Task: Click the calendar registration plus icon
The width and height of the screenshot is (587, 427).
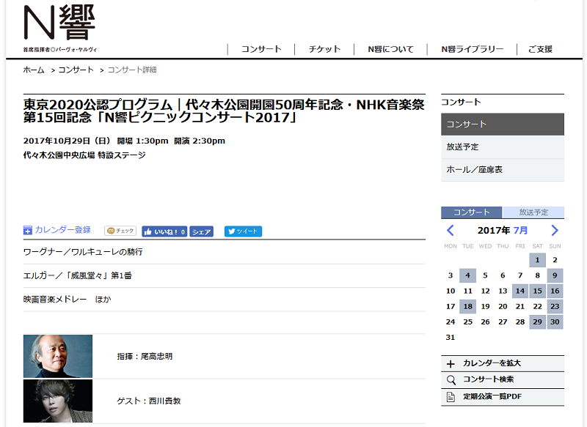Action: pos(28,231)
